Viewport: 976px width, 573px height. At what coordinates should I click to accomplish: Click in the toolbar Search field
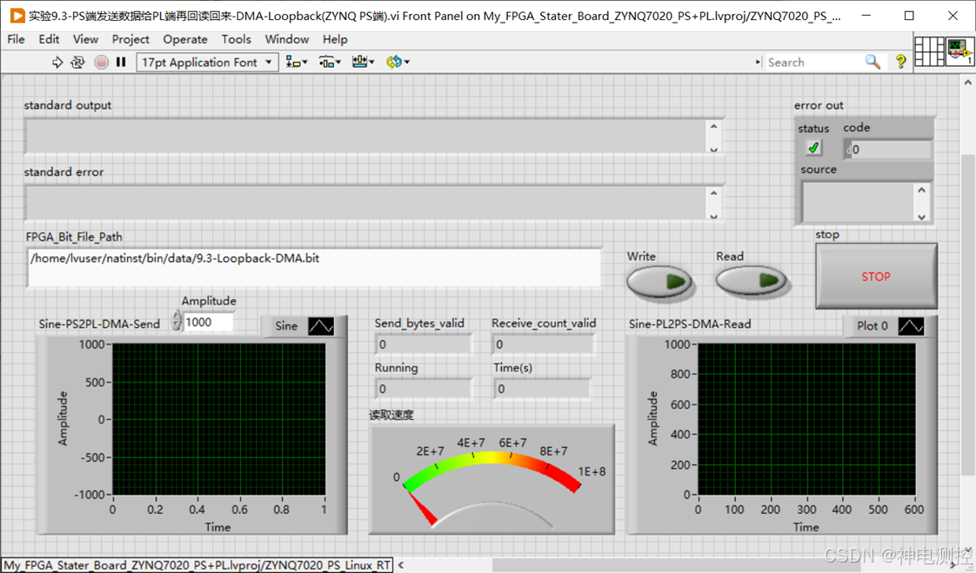pos(812,63)
